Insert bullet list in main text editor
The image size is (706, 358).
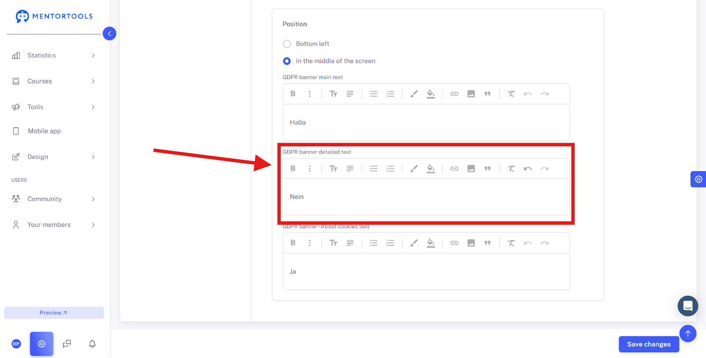coord(374,94)
